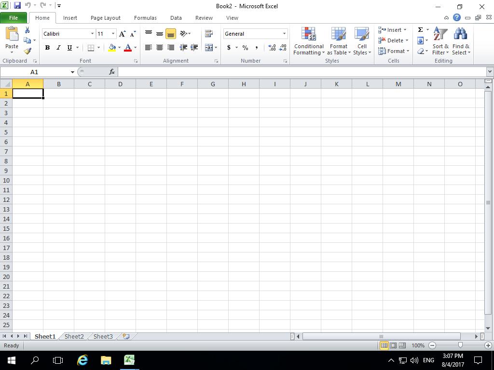Open Microsoft Excel Help question mark

pyautogui.click(x=457, y=18)
